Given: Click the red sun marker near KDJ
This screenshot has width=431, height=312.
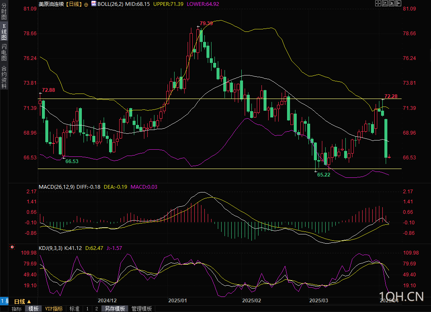Looking at the screenshot, I should coord(12,247).
